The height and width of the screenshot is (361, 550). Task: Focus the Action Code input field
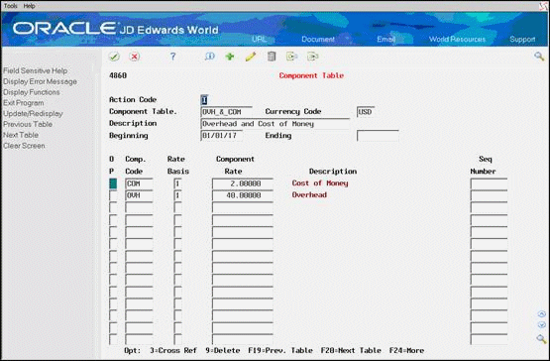(x=204, y=100)
